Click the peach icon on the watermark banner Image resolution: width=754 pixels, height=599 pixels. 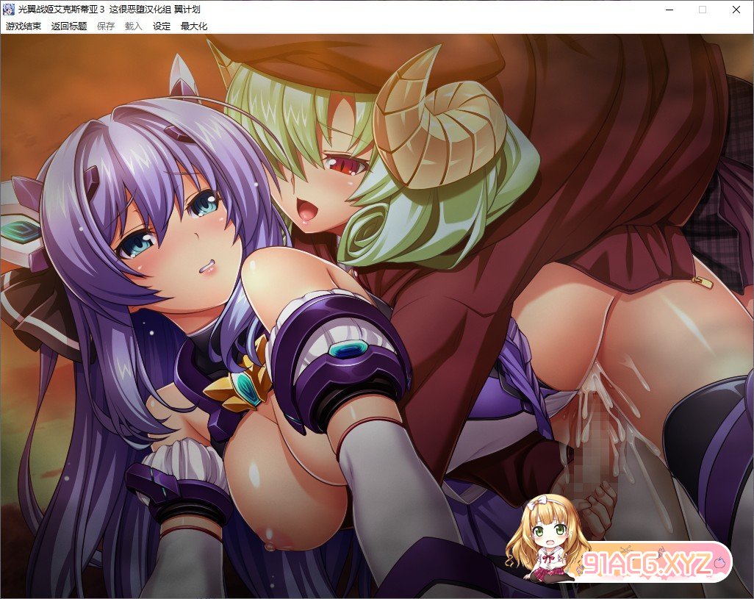tap(722, 562)
